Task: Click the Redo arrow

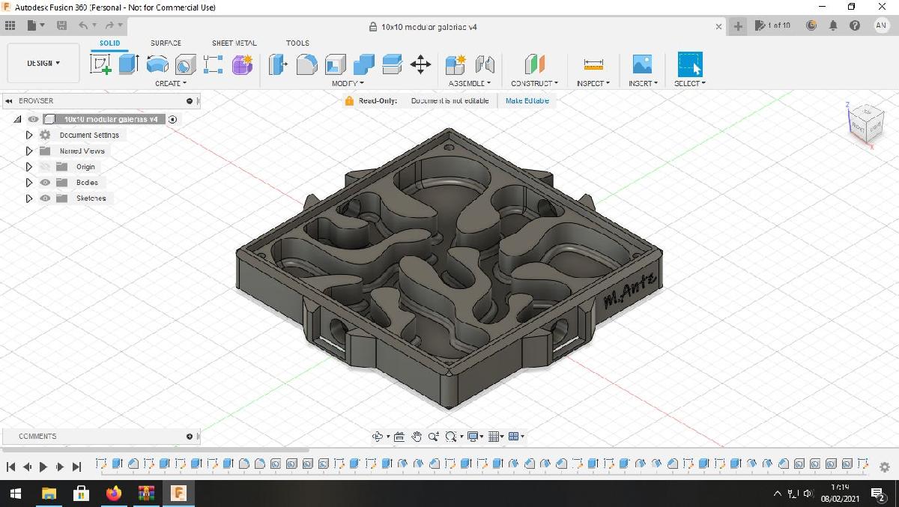Action: pyautogui.click(x=109, y=25)
